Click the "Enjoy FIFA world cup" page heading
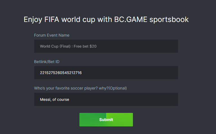216x134 pixels. [x=106, y=19]
